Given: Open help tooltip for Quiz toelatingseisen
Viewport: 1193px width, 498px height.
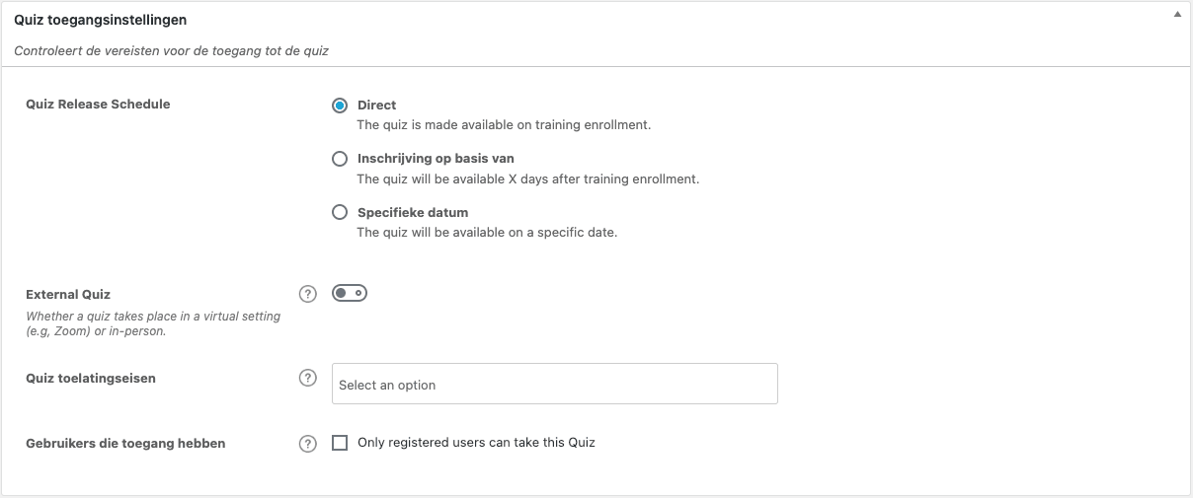Looking at the screenshot, I should [307, 378].
